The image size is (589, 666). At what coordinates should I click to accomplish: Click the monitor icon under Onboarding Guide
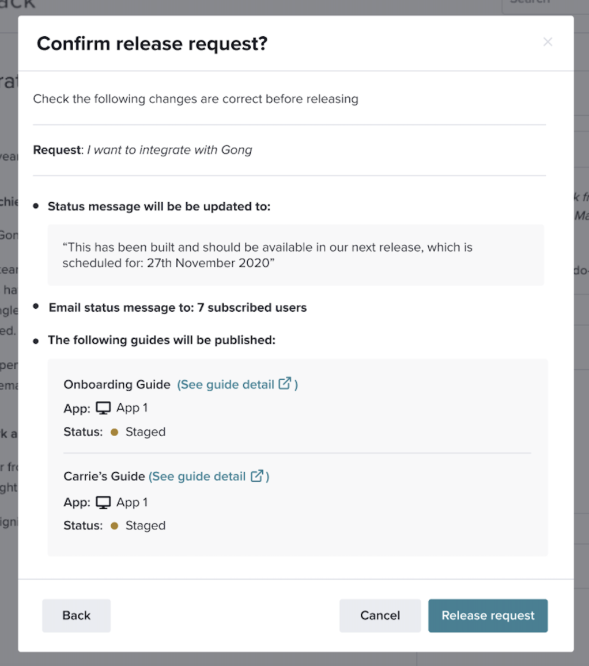click(103, 408)
